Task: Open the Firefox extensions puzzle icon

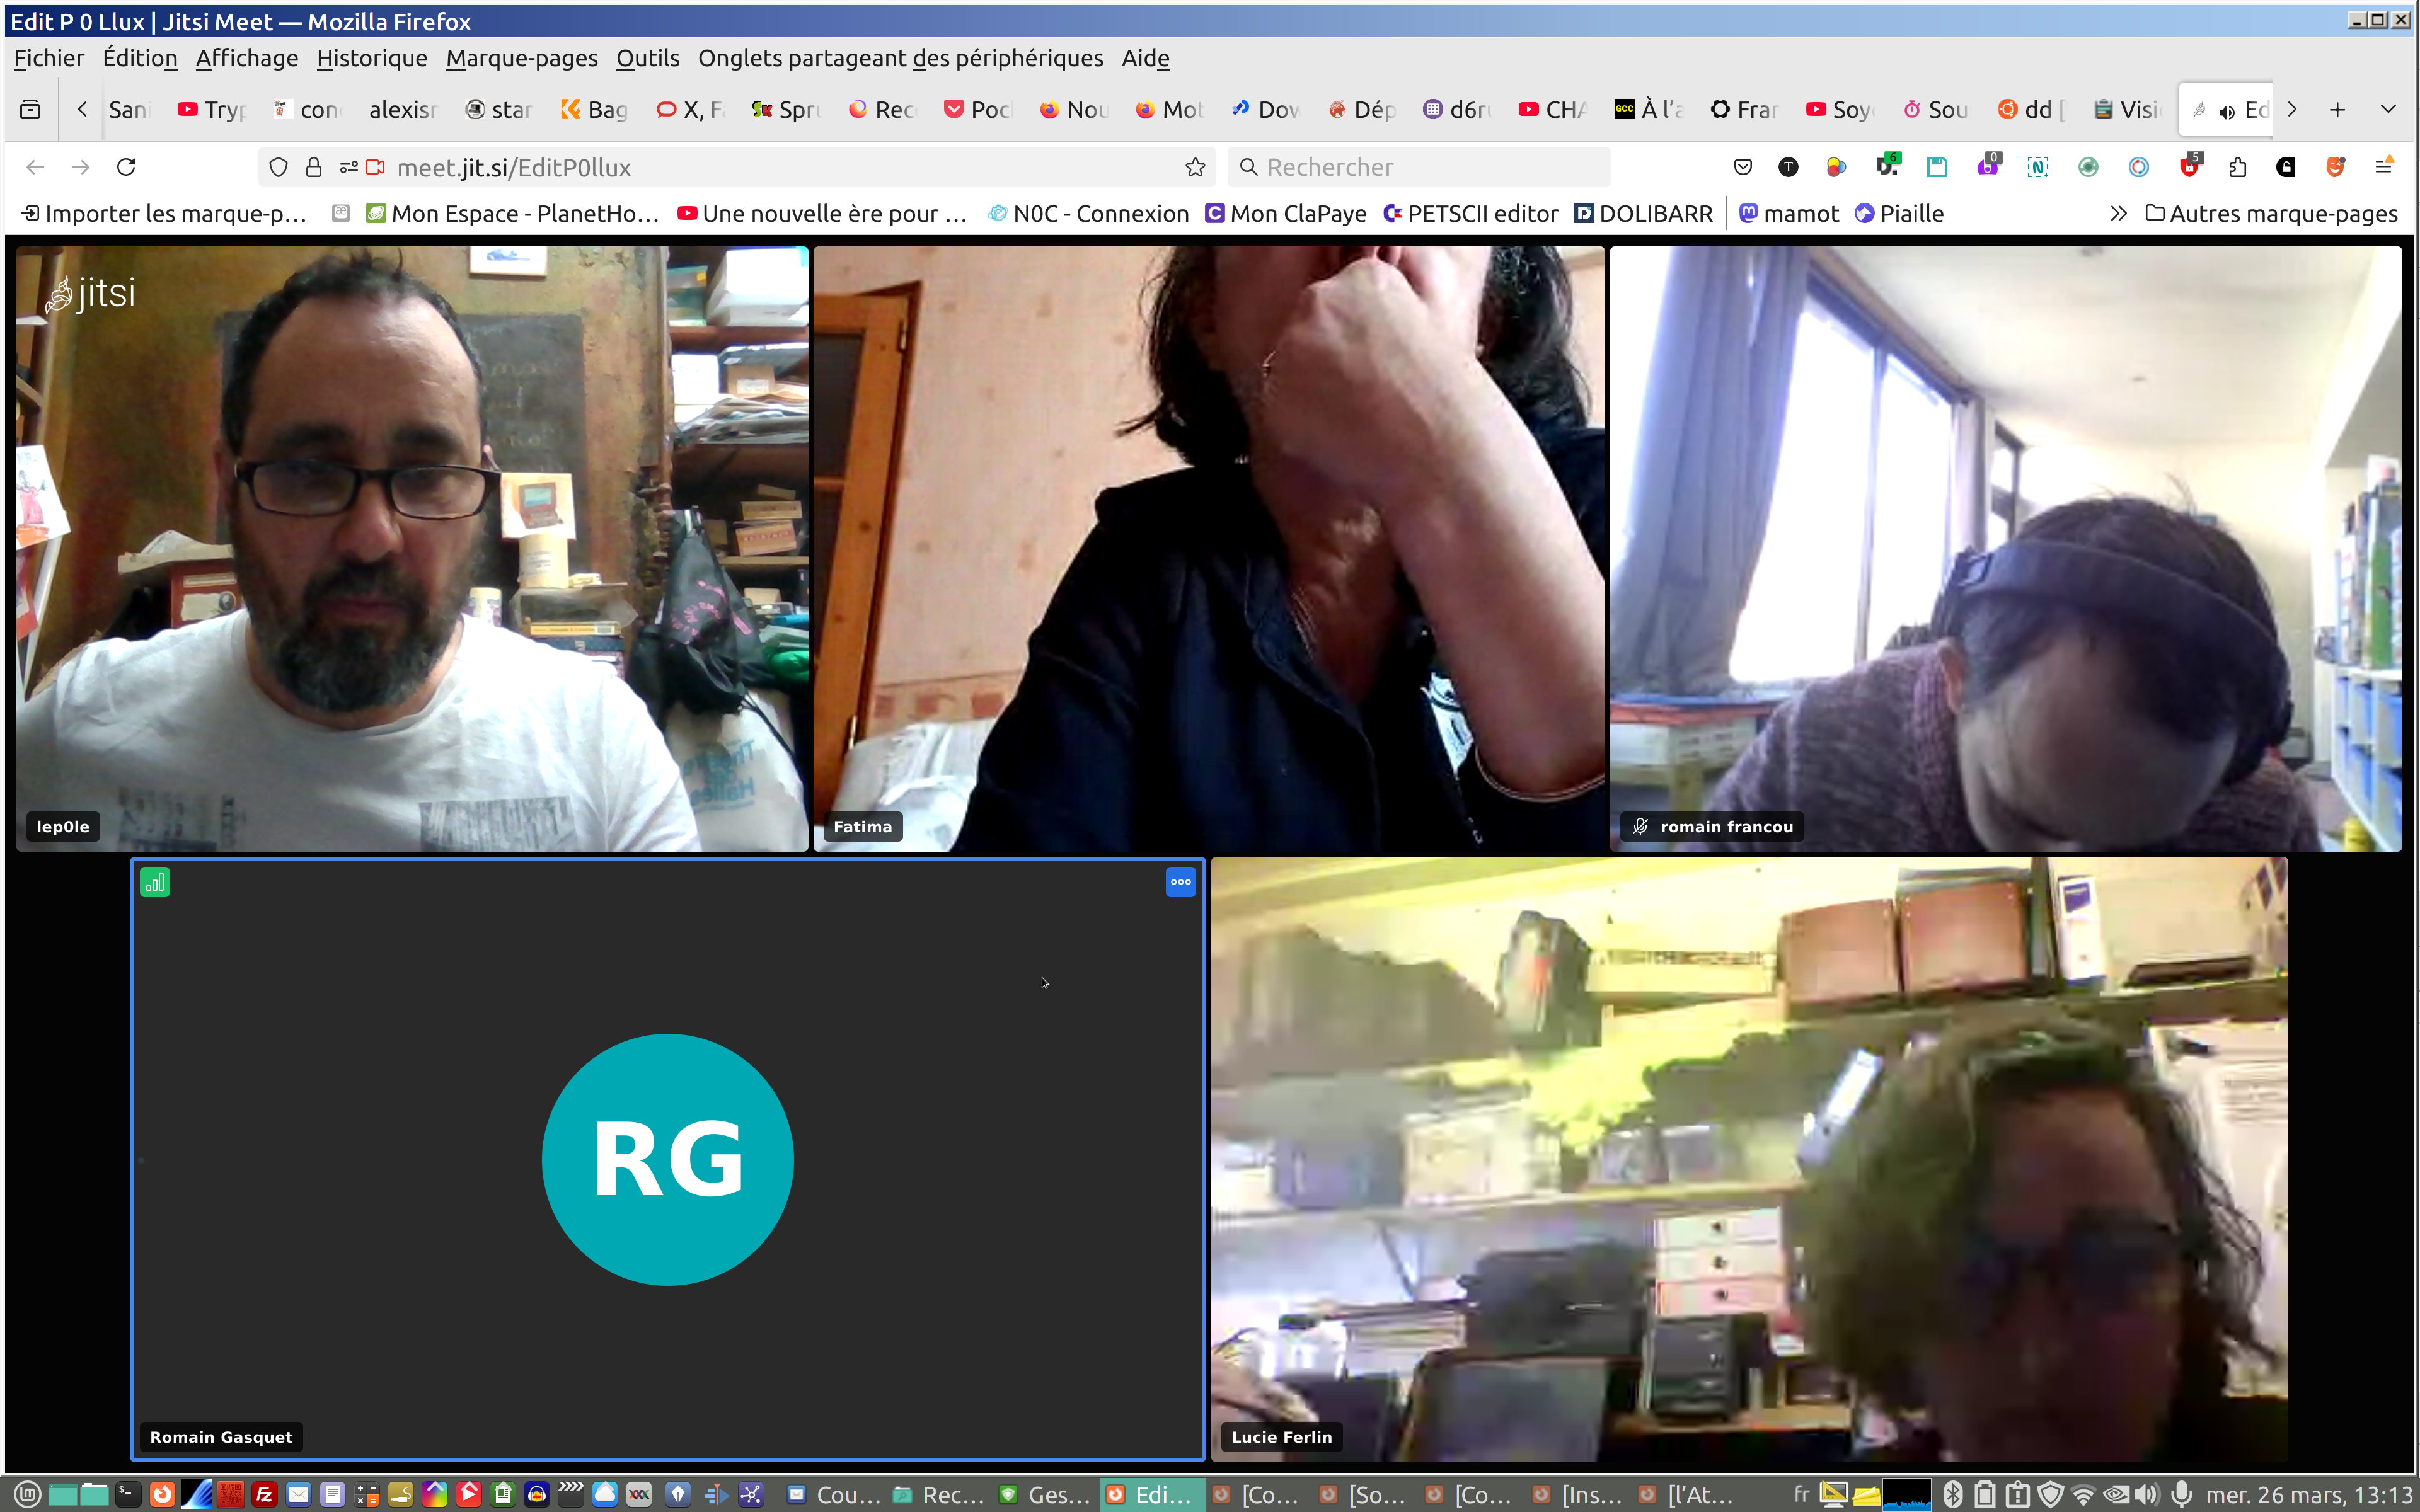Action: point(2237,167)
